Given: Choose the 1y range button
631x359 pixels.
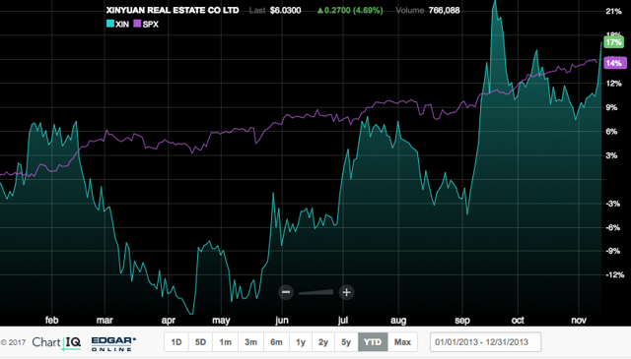Looking at the screenshot, I should pyautogui.click(x=301, y=342).
